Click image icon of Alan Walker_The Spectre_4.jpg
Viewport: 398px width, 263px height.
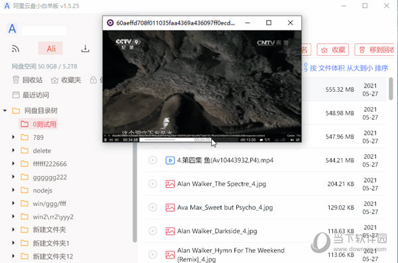pyautogui.click(x=170, y=184)
